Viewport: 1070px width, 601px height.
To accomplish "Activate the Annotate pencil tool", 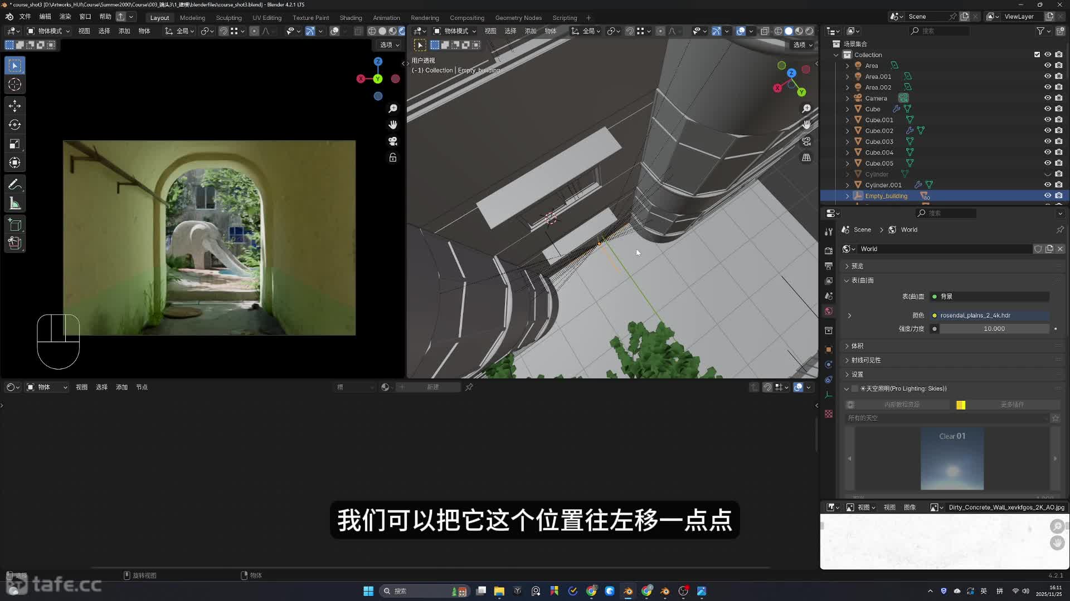I will click(15, 184).
